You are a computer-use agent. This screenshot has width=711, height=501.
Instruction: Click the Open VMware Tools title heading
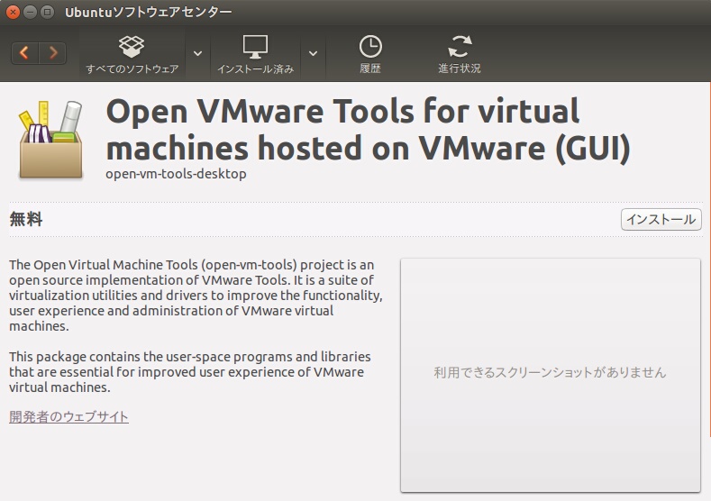point(368,130)
